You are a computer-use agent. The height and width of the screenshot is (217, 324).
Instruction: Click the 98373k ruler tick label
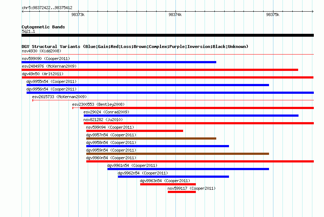(x=78, y=15)
